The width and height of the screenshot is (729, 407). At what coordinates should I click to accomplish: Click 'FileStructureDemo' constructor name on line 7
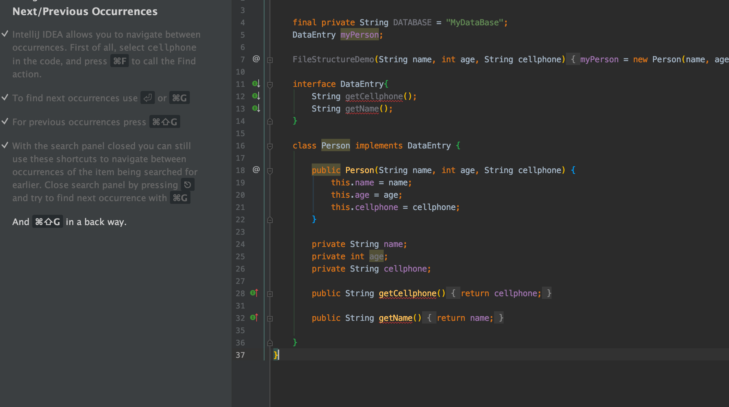(x=333, y=59)
